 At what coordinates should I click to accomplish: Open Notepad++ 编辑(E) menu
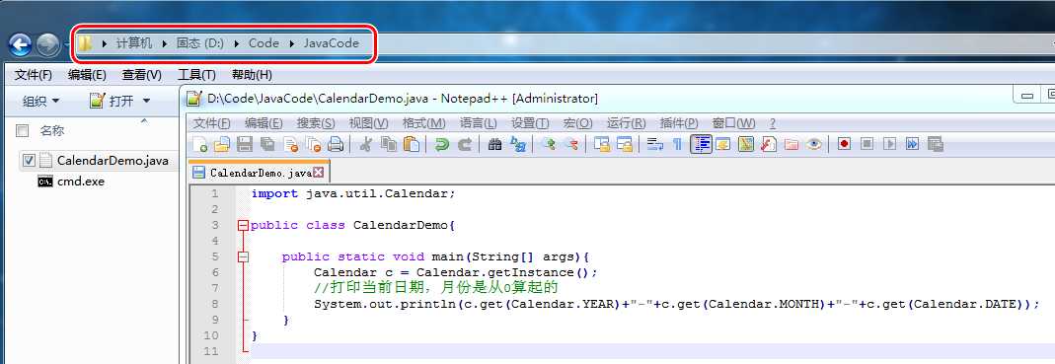tap(264, 123)
